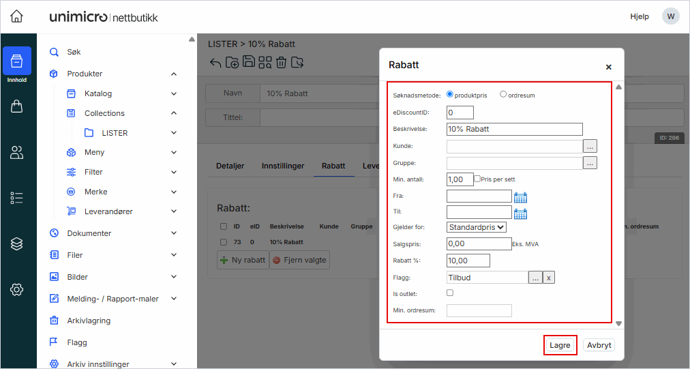Click the Kunde browse button
The image size is (690, 369).
pyautogui.click(x=590, y=146)
